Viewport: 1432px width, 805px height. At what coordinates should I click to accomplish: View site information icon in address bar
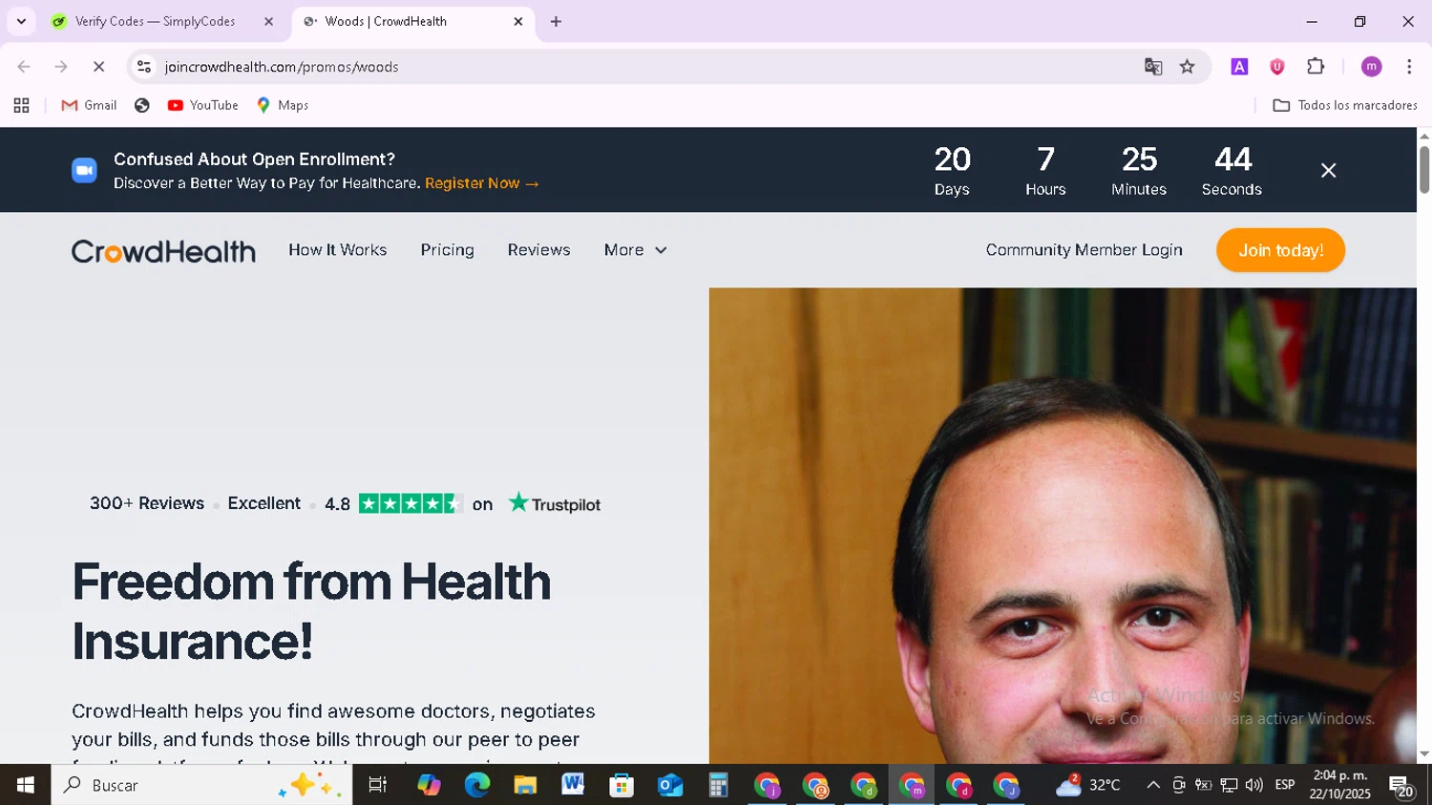point(144,67)
